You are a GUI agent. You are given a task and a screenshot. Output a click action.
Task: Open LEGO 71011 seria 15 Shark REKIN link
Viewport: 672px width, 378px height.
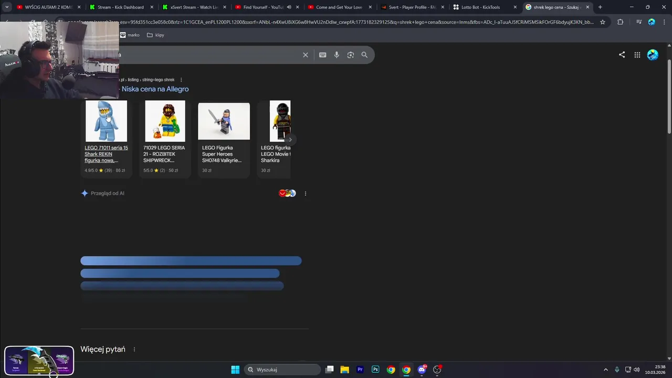click(106, 154)
